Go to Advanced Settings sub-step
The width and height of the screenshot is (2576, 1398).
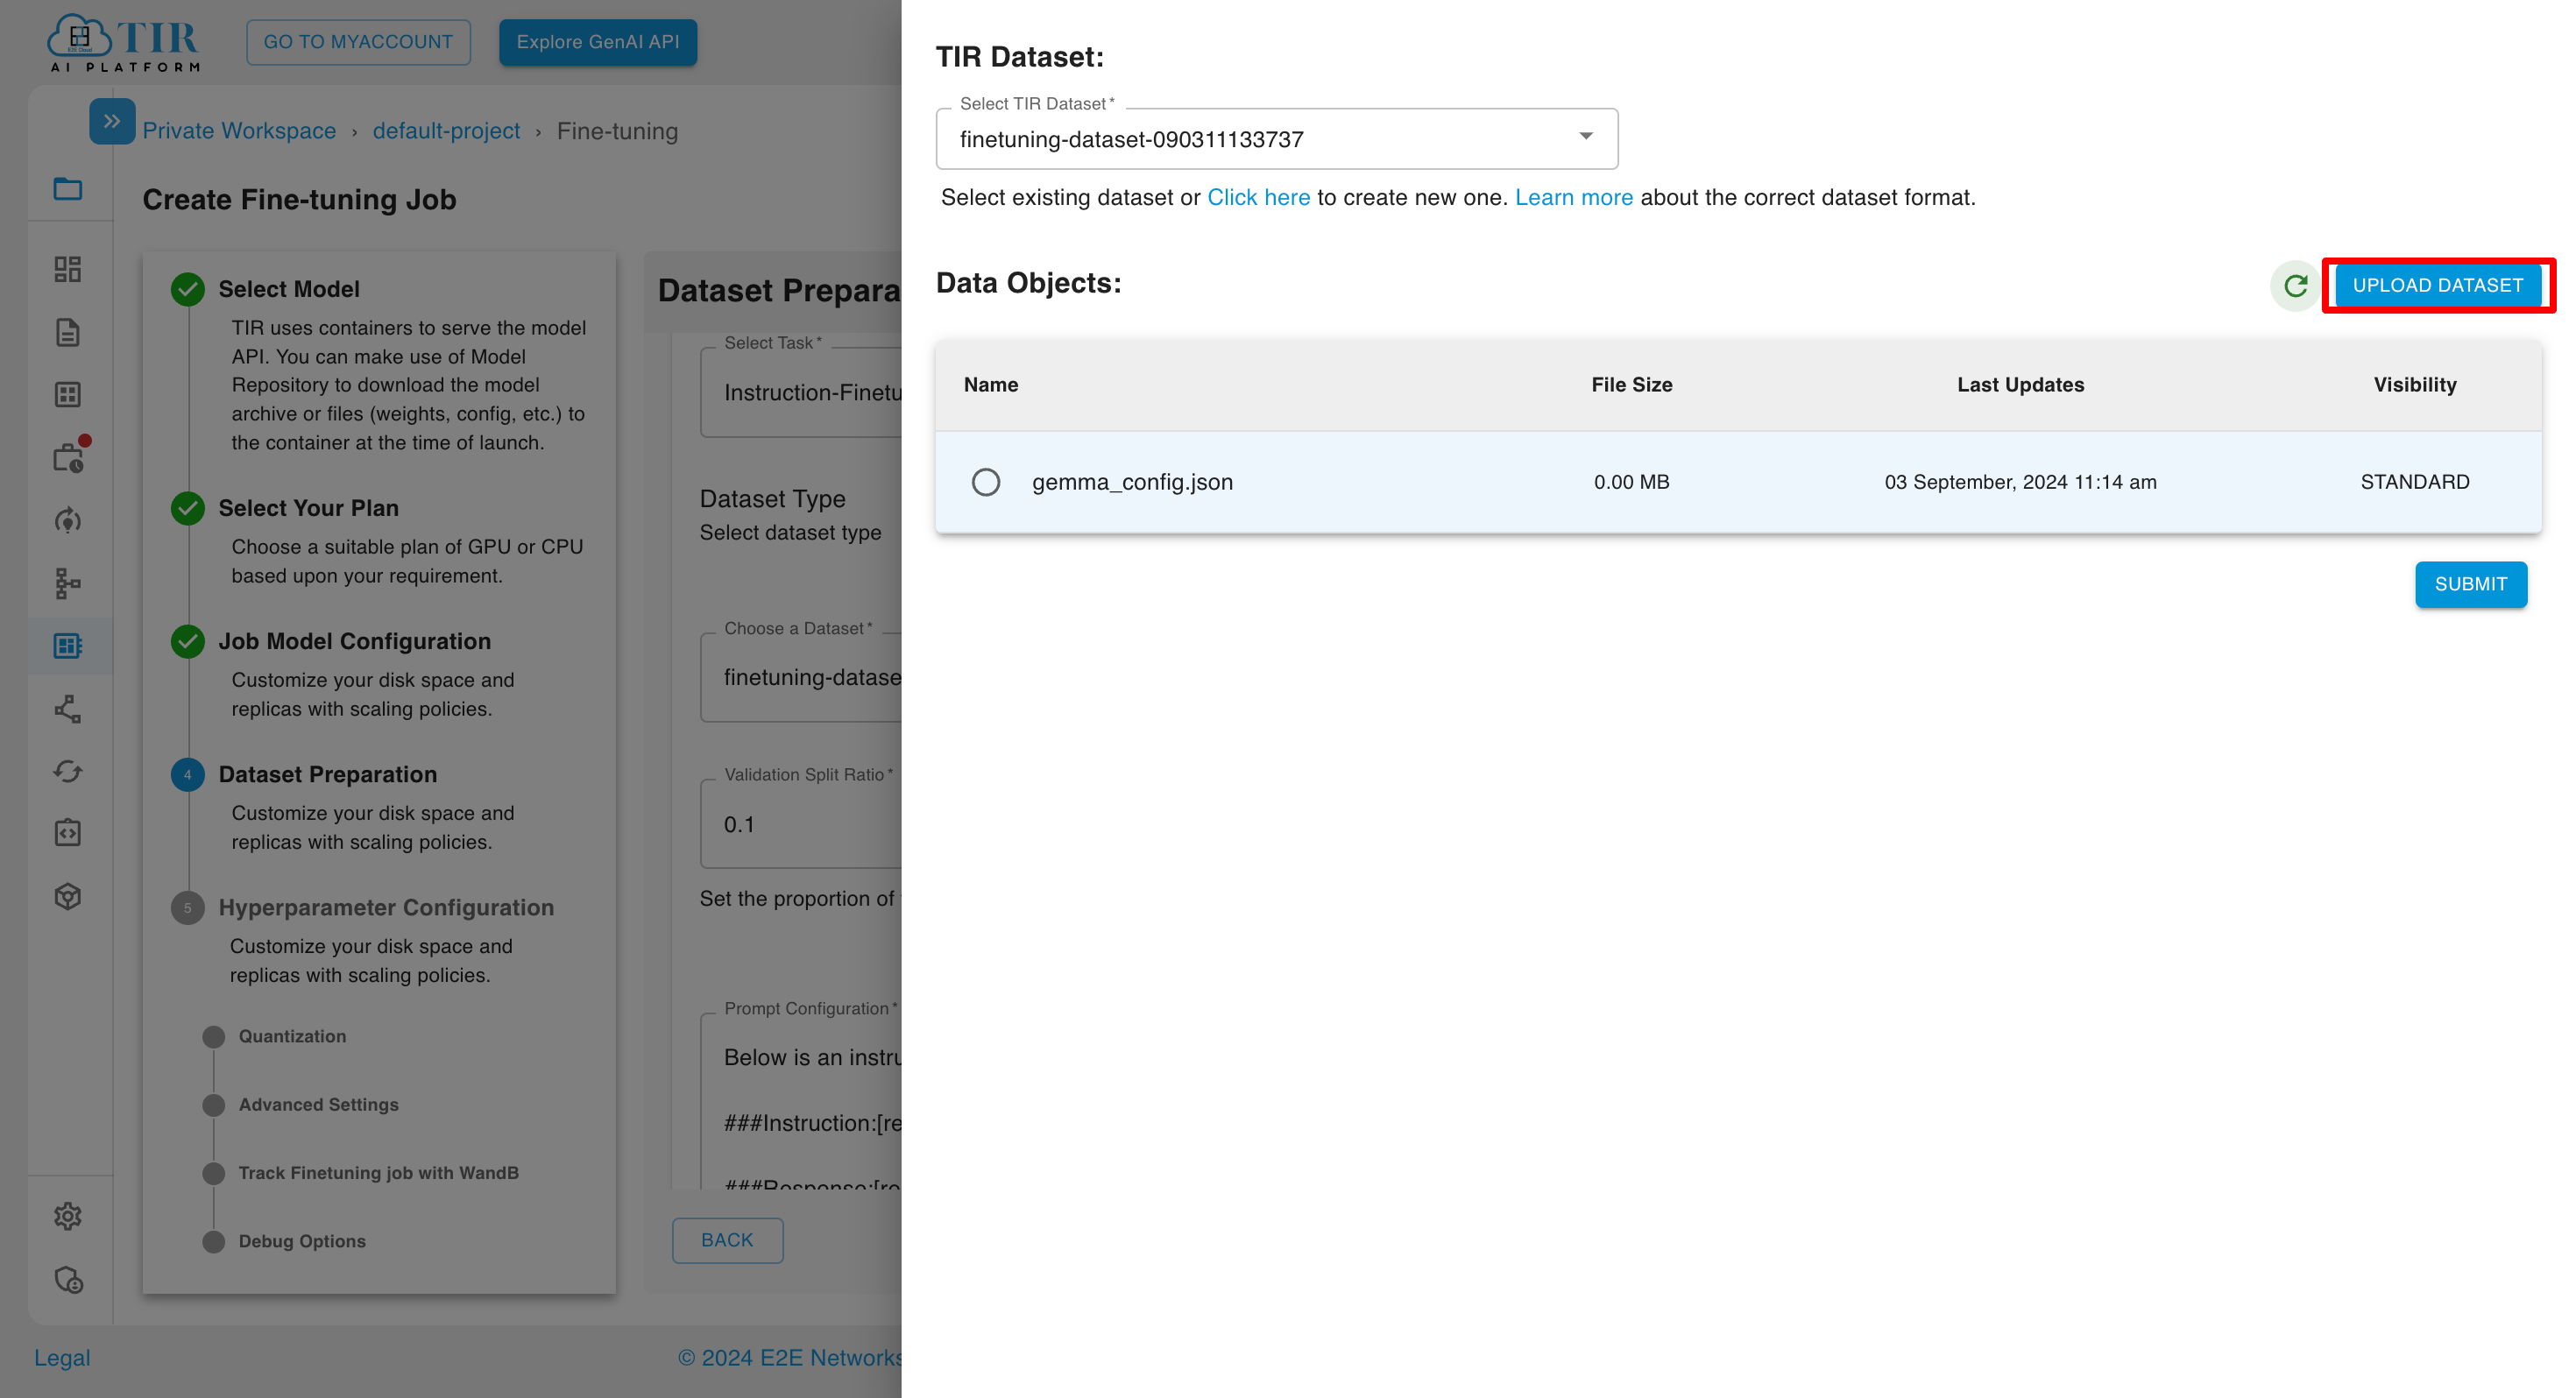[x=318, y=1104]
